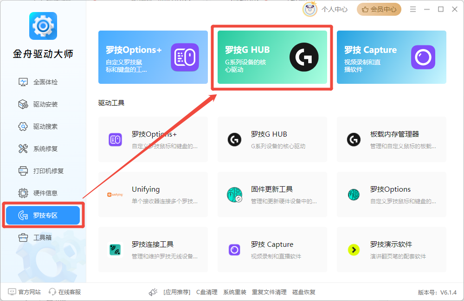Viewport: 464px width, 301px height.
Task: Open 驱动安装 from the sidebar
Action: tap(45, 104)
